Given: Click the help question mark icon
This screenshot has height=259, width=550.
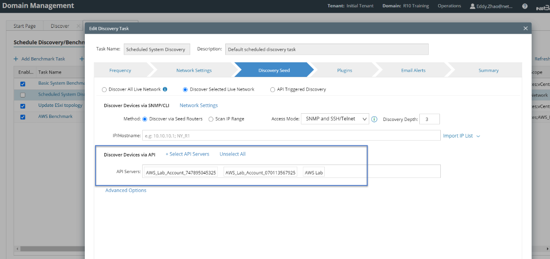Looking at the screenshot, I should (x=525, y=6).
